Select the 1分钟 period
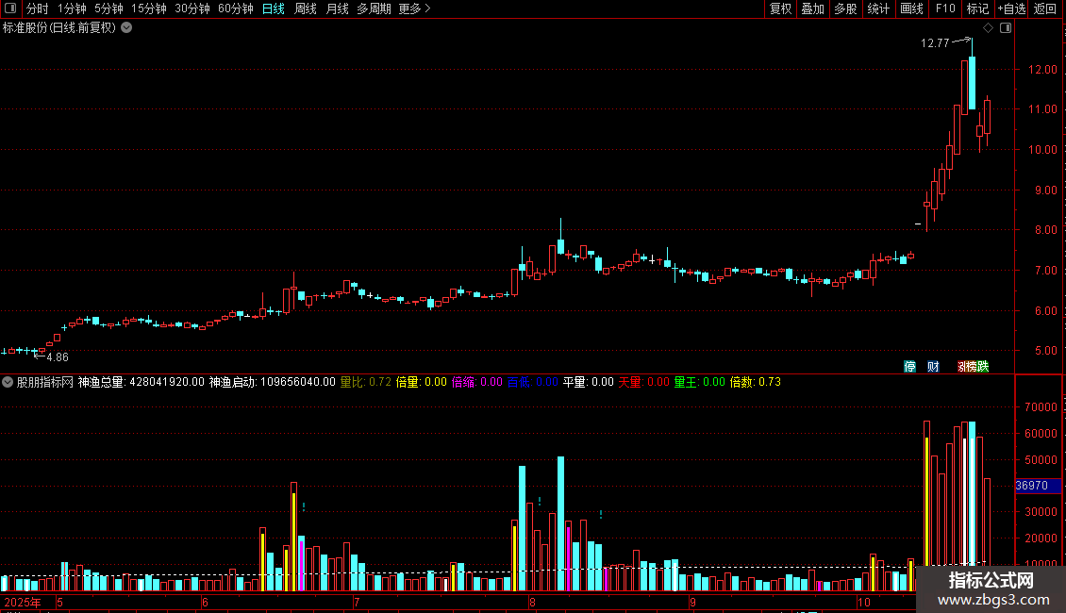Image resolution: width=1066 pixels, height=613 pixels. click(72, 8)
